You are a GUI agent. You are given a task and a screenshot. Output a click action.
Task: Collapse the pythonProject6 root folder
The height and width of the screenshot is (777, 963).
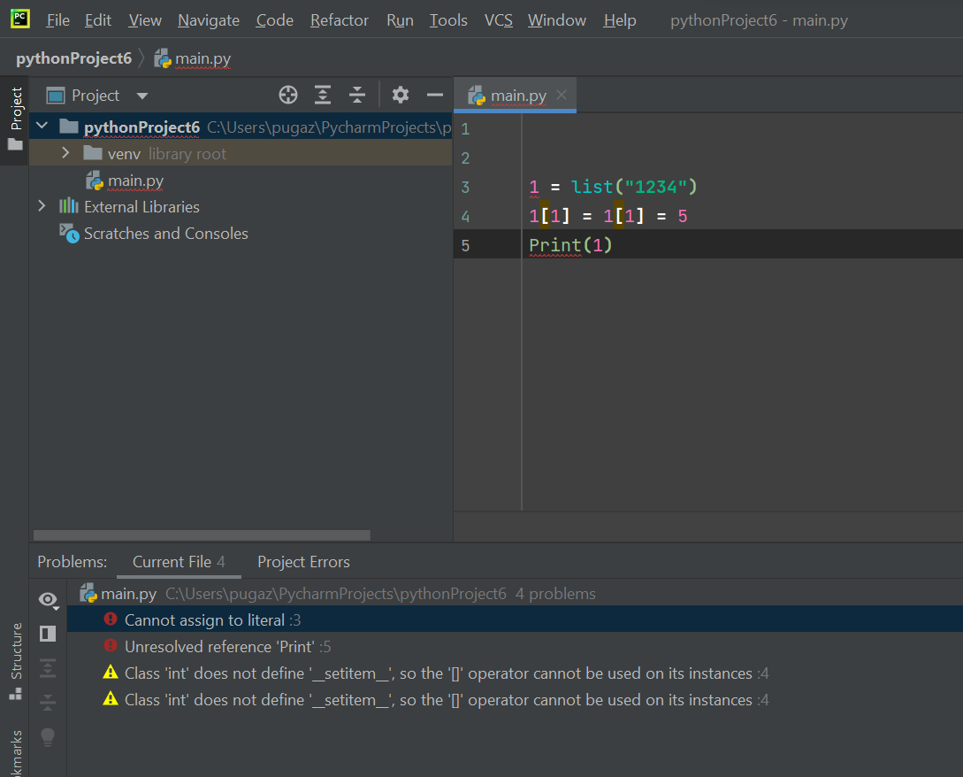42,126
